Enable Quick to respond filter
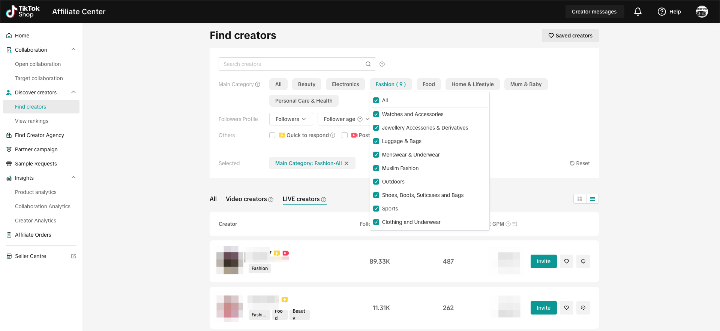This screenshot has height=331, width=720. point(272,135)
